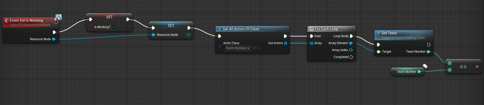The height and width of the screenshot is (105, 484).
Task: Click the Actor Class label
Action: point(231,43)
